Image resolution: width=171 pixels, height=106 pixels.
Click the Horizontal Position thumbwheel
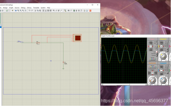[153, 73]
